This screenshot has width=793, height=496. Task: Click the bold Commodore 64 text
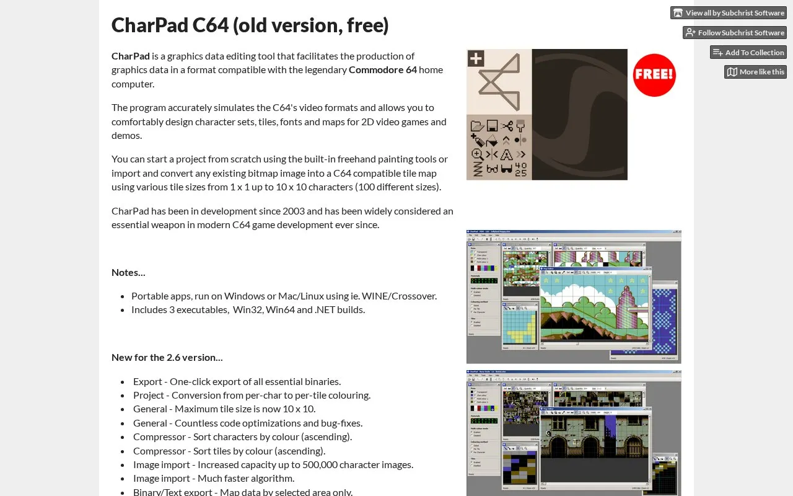pyautogui.click(x=383, y=69)
